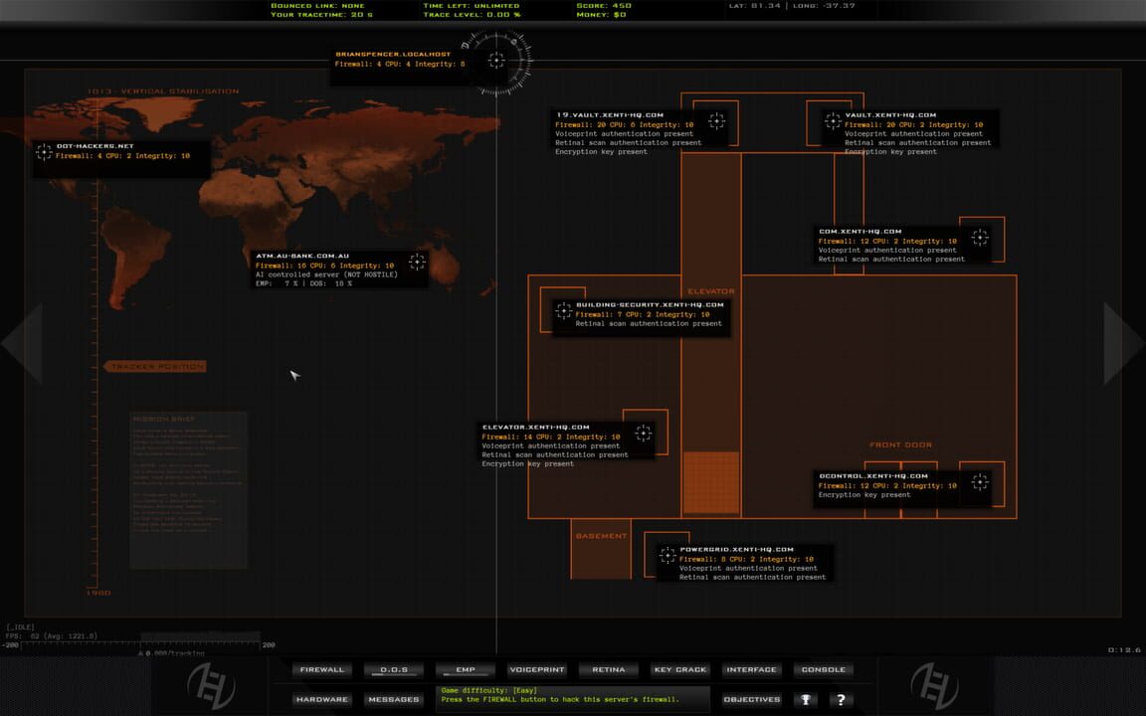The width and height of the screenshot is (1146, 716).
Task: Click the crosshair icon beside BRIANSPENCER.LOCALHOST
Action: click(495, 62)
